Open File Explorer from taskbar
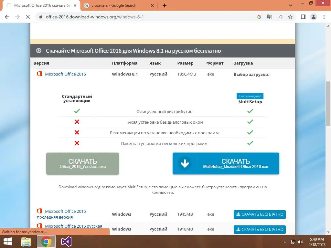 pyautogui.click(x=26, y=242)
